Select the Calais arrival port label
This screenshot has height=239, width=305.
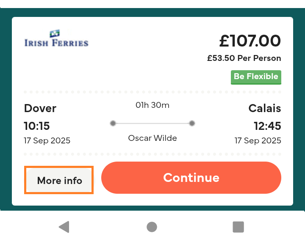click(265, 108)
